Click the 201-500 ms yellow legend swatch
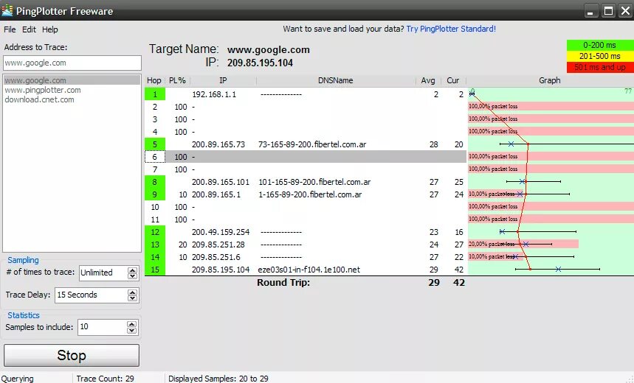The image size is (634, 383). pyautogui.click(x=600, y=56)
